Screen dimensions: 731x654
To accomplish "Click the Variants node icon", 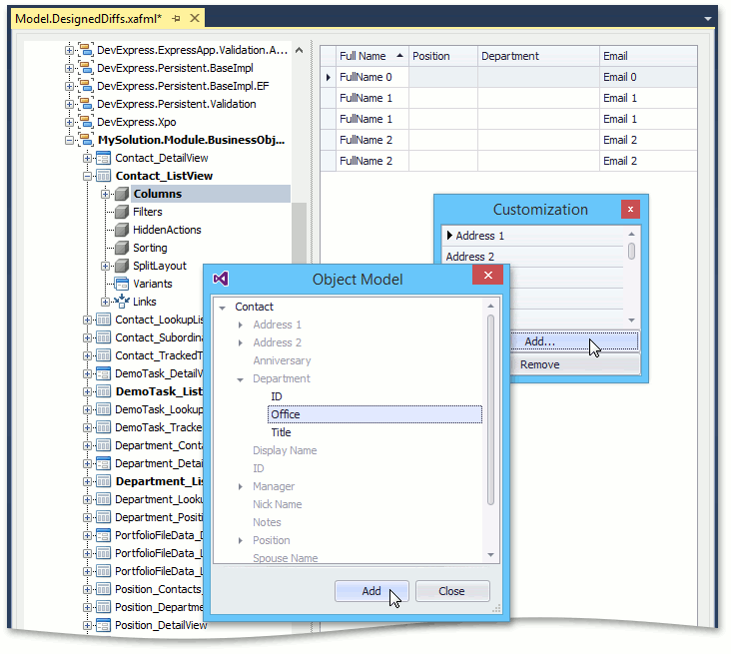I will tap(122, 284).
